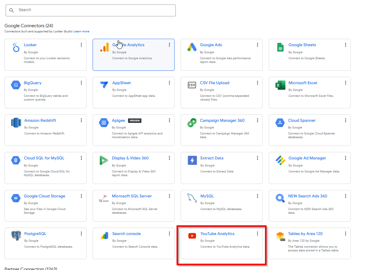Click the AppSheet connector title
Screen dimensions: 365x270
121,83
